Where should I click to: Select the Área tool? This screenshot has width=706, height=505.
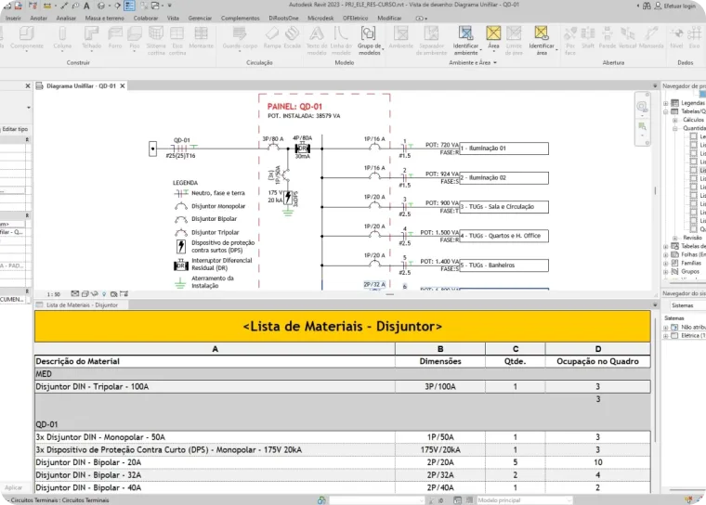[493, 38]
